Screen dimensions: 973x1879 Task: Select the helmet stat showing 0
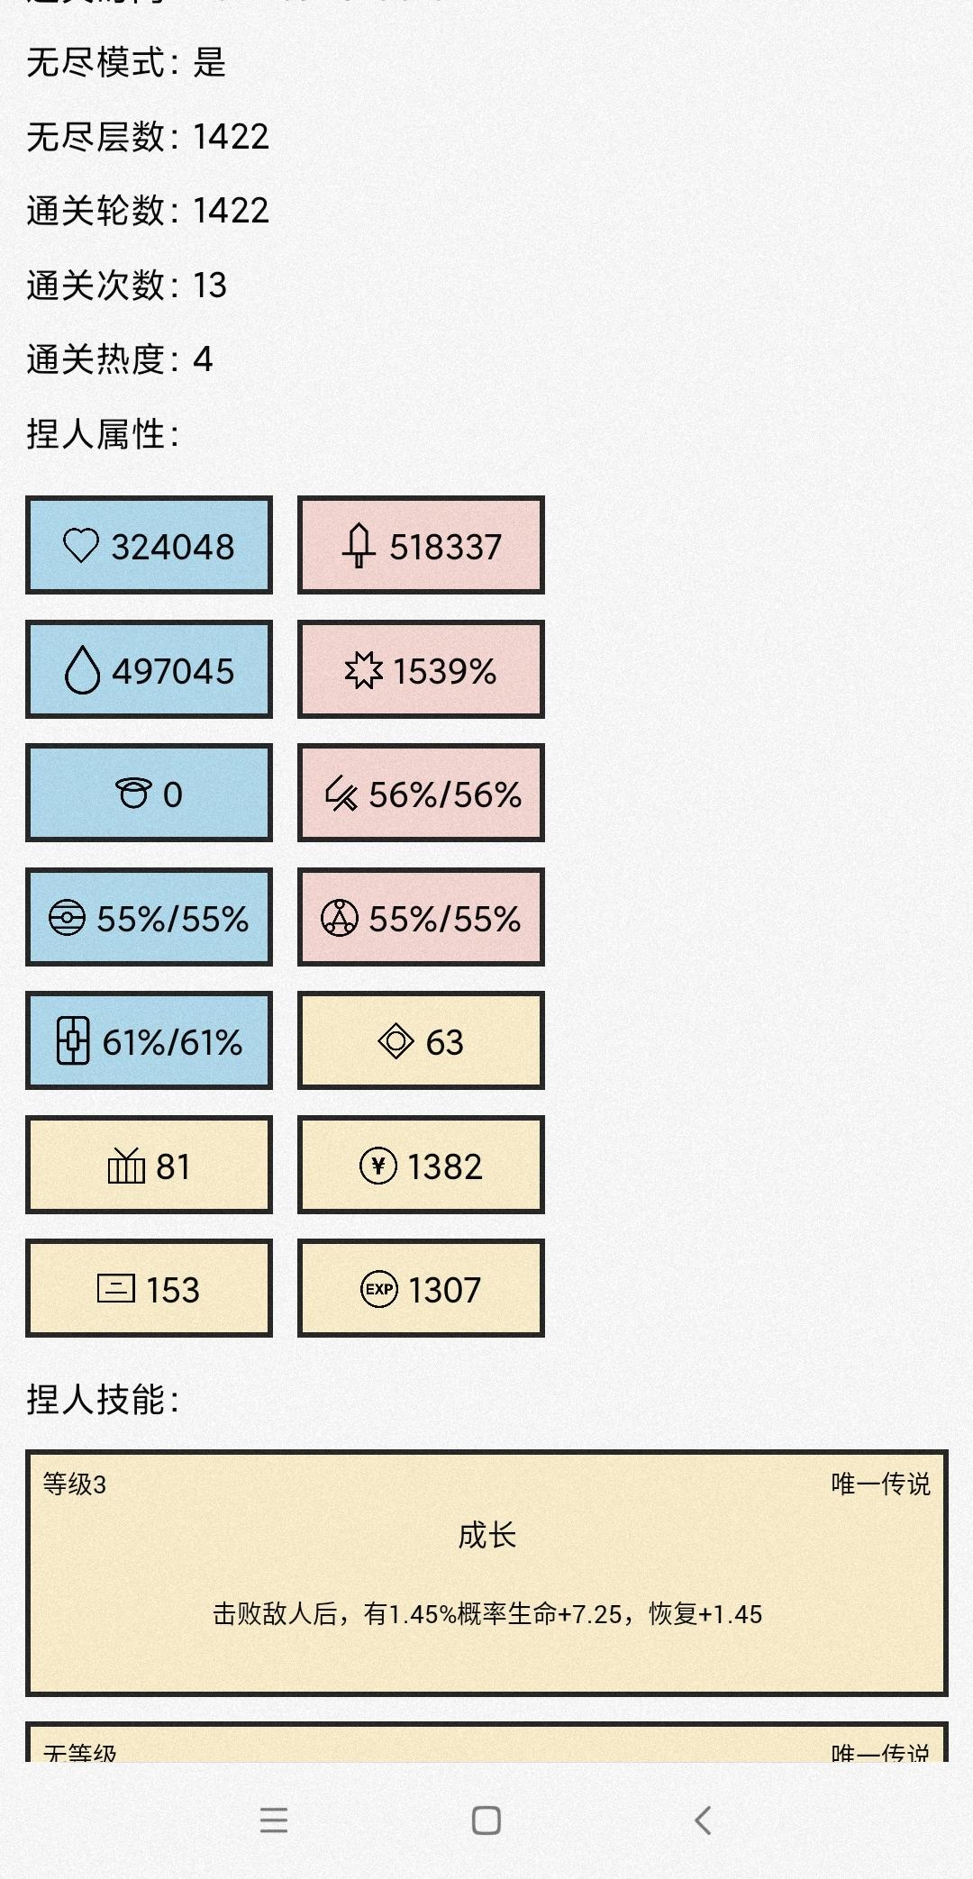click(149, 793)
